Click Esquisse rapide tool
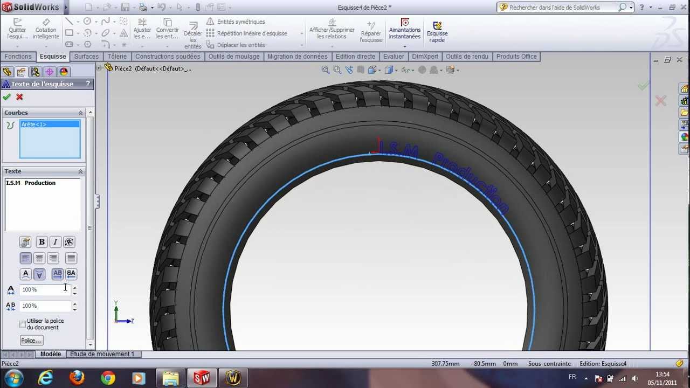Image resolution: width=690 pixels, height=388 pixels. pos(437,32)
